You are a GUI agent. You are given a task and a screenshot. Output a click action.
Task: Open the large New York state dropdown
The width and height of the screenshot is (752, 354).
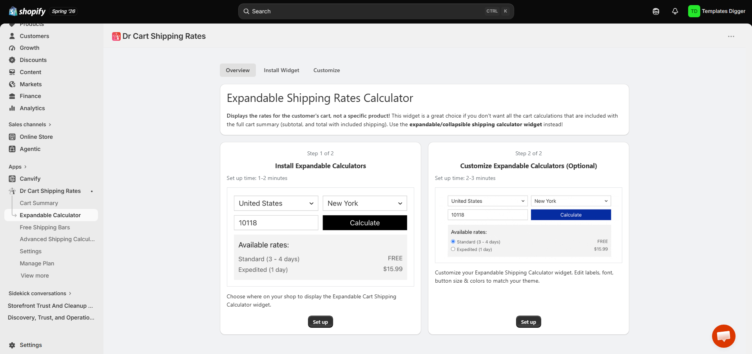pos(365,203)
